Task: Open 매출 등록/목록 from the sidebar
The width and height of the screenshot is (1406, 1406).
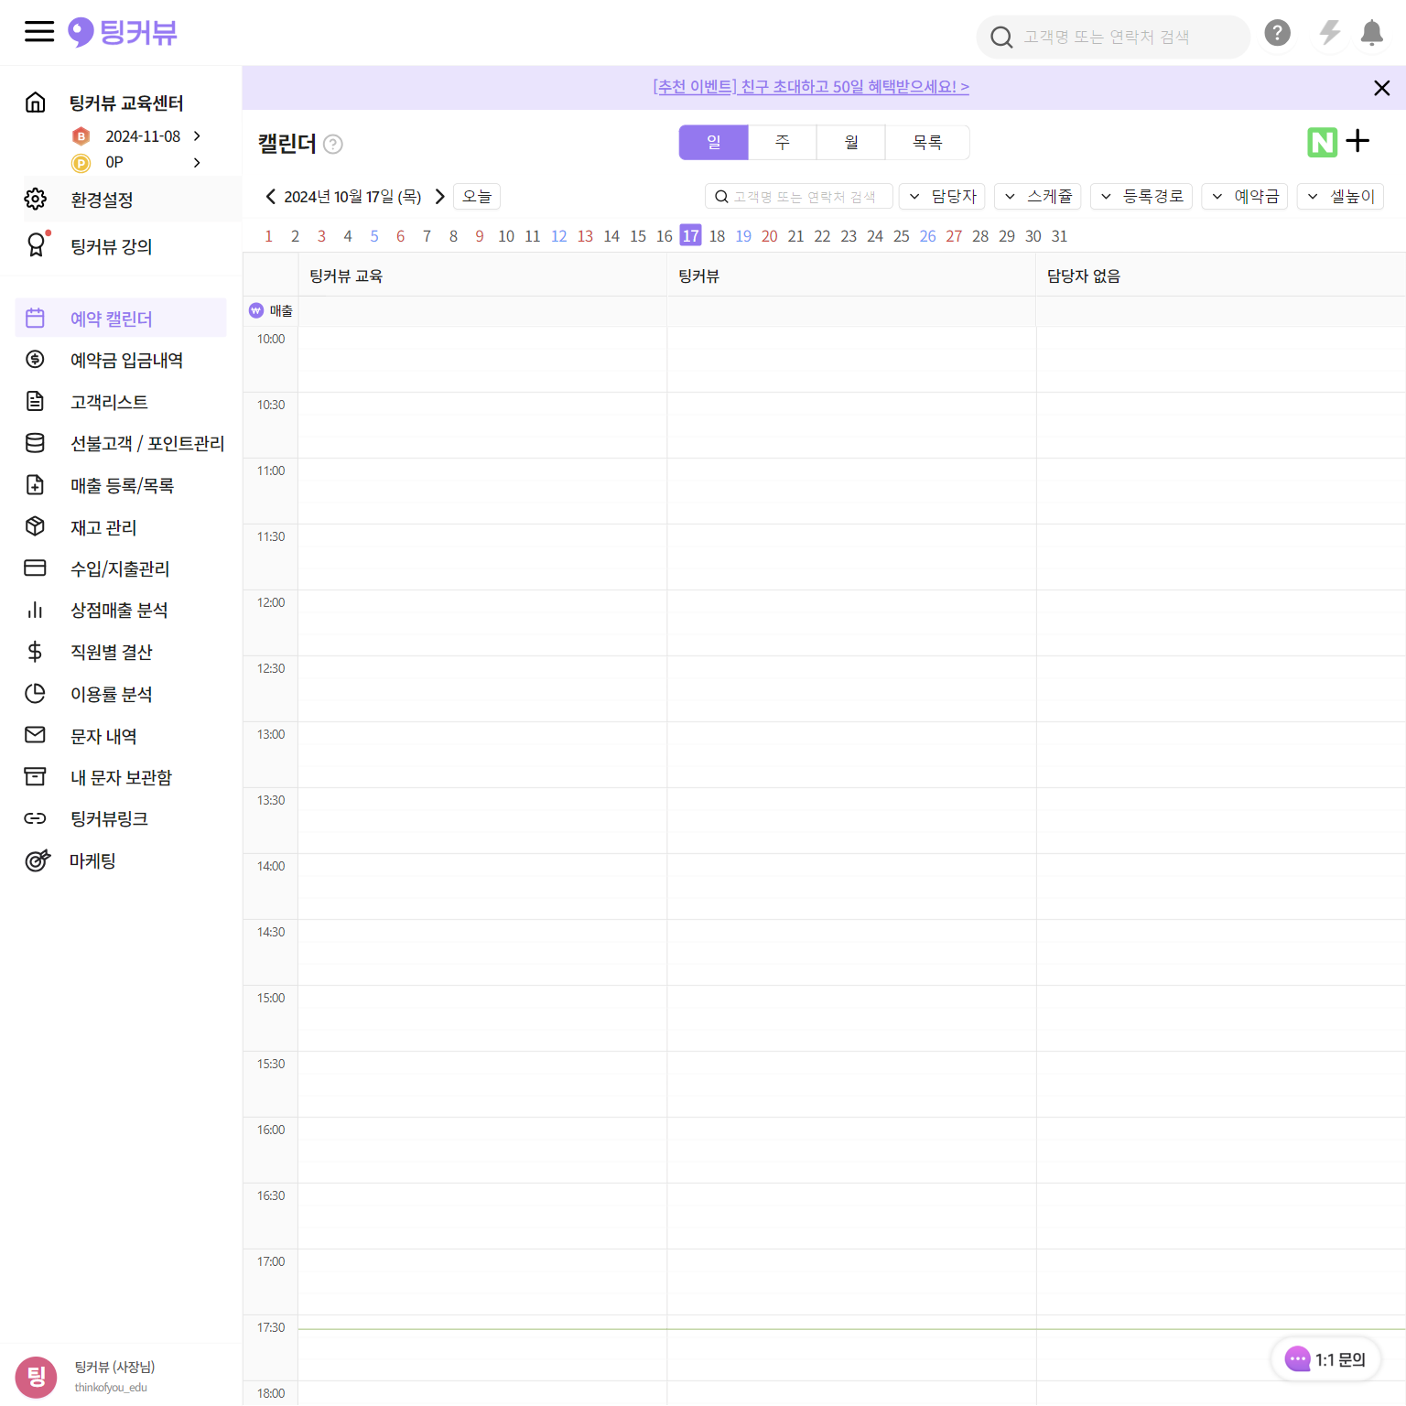Action: pos(121,485)
